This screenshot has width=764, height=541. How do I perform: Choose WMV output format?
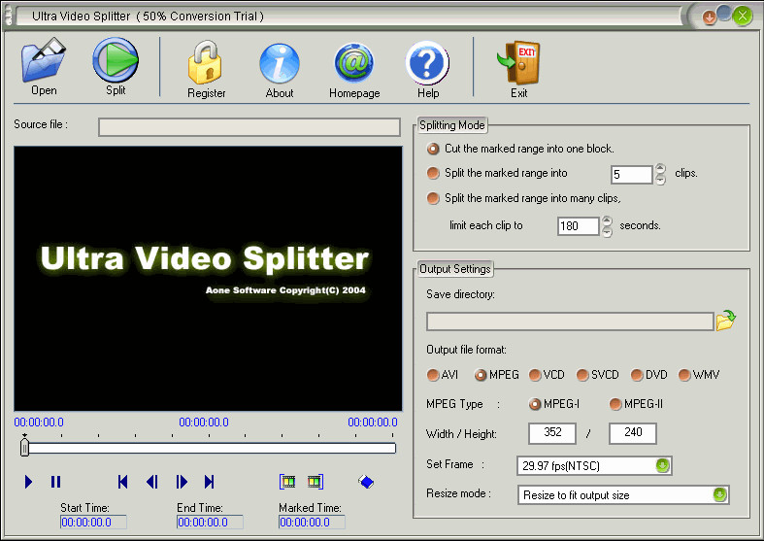coord(684,375)
